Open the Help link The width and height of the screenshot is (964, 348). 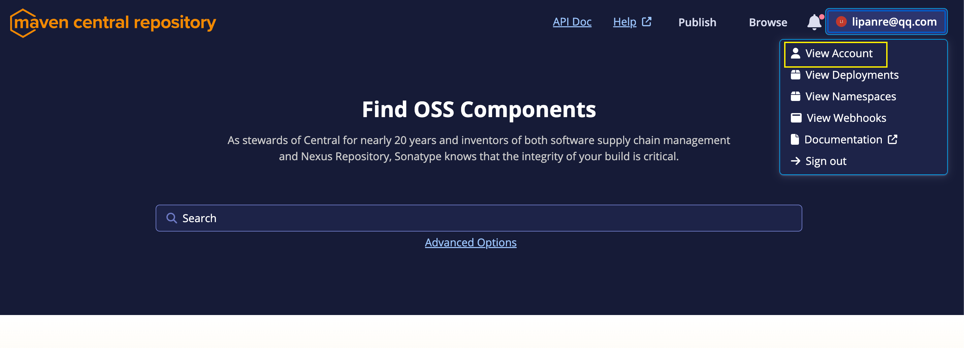click(x=624, y=22)
